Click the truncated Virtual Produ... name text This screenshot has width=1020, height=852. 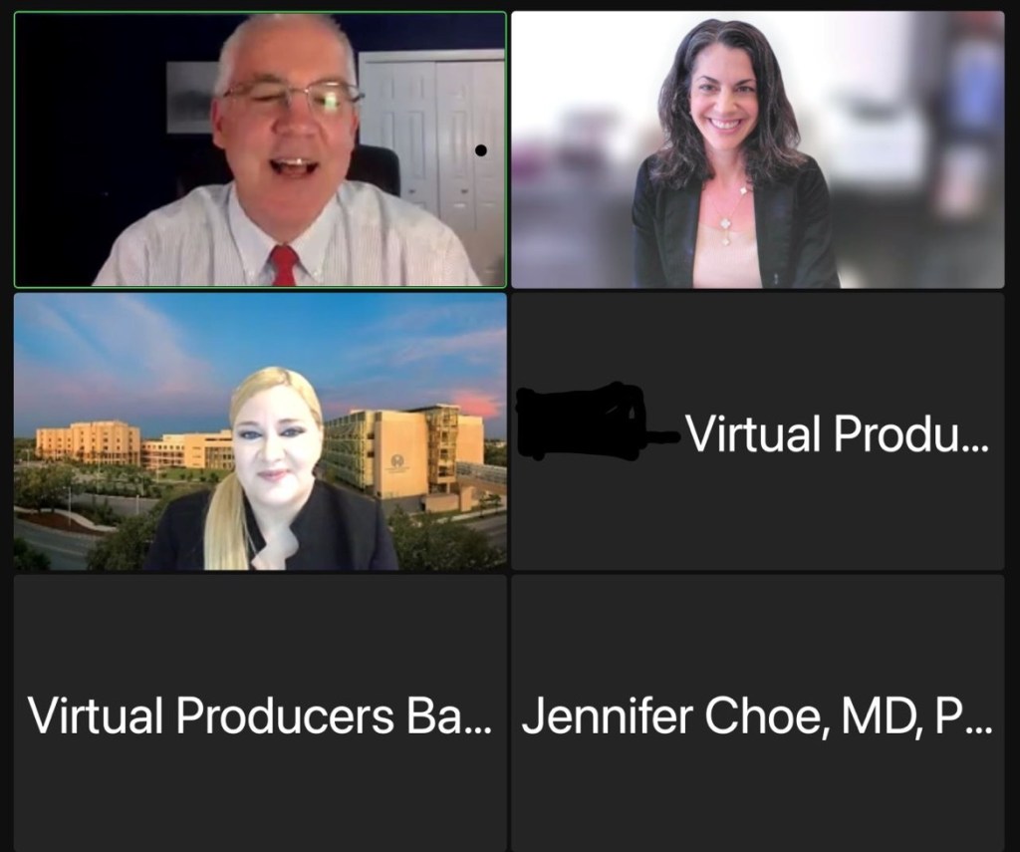click(x=837, y=434)
